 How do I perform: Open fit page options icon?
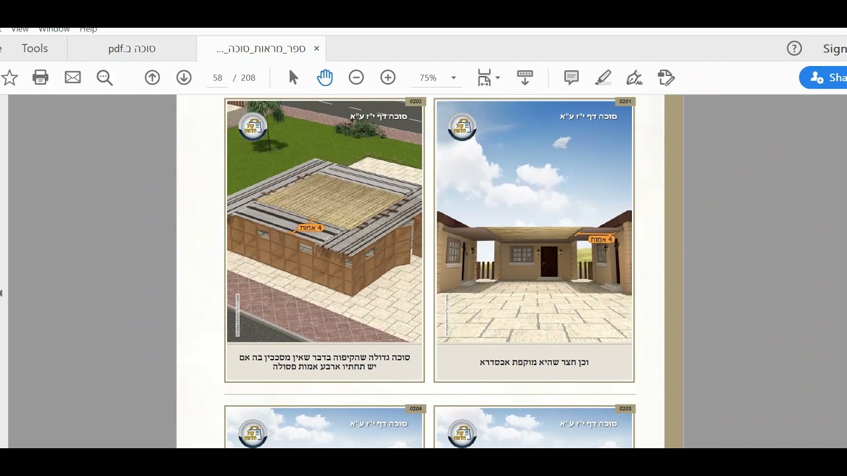(x=484, y=78)
